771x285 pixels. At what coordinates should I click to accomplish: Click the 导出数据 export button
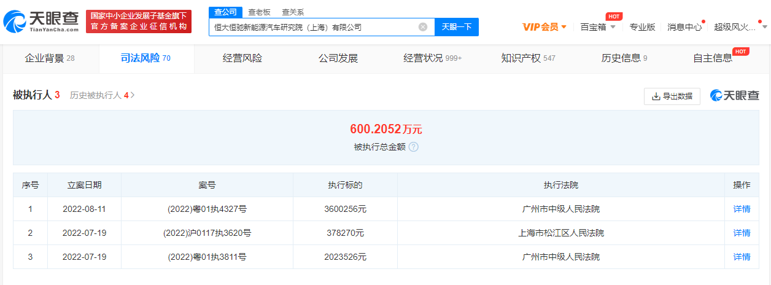coord(672,96)
